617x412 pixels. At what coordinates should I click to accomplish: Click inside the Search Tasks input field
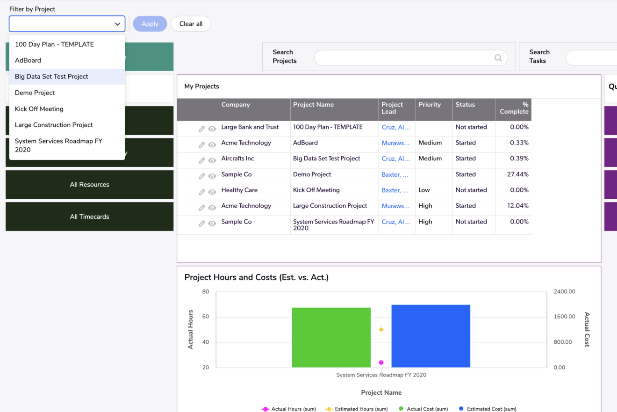pos(594,58)
